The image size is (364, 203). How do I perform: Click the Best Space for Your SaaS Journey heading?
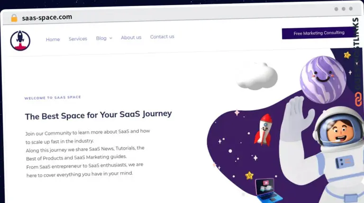click(99, 115)
